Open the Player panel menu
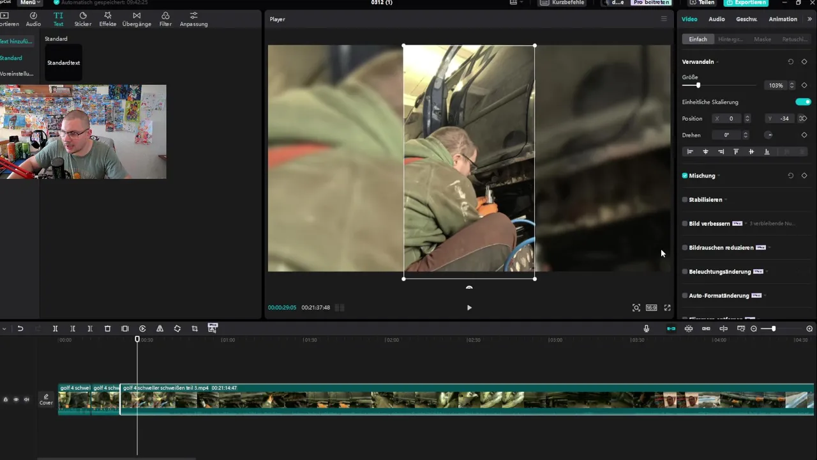The image size is (817, 460). pyautogui.click(x=664, y=19)
